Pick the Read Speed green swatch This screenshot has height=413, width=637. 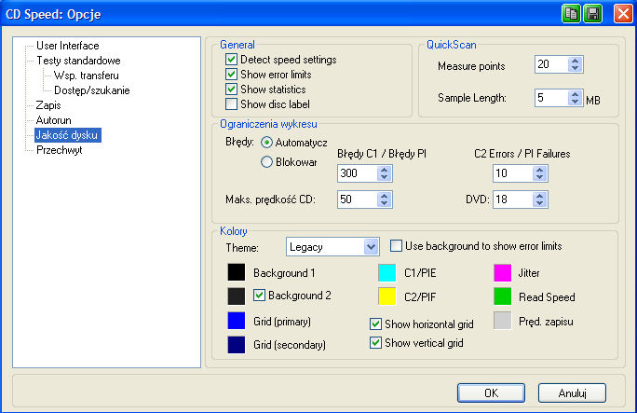pyautogui.click(x=503, y=296)
